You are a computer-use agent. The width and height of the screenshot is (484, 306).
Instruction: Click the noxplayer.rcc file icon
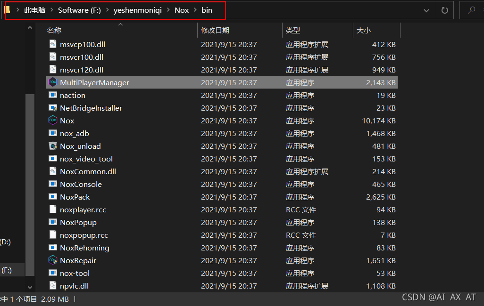53,209
